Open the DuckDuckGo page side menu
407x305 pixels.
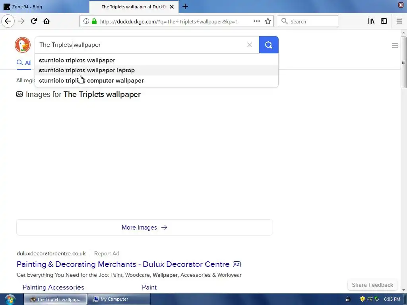click(x=395, y=45)
